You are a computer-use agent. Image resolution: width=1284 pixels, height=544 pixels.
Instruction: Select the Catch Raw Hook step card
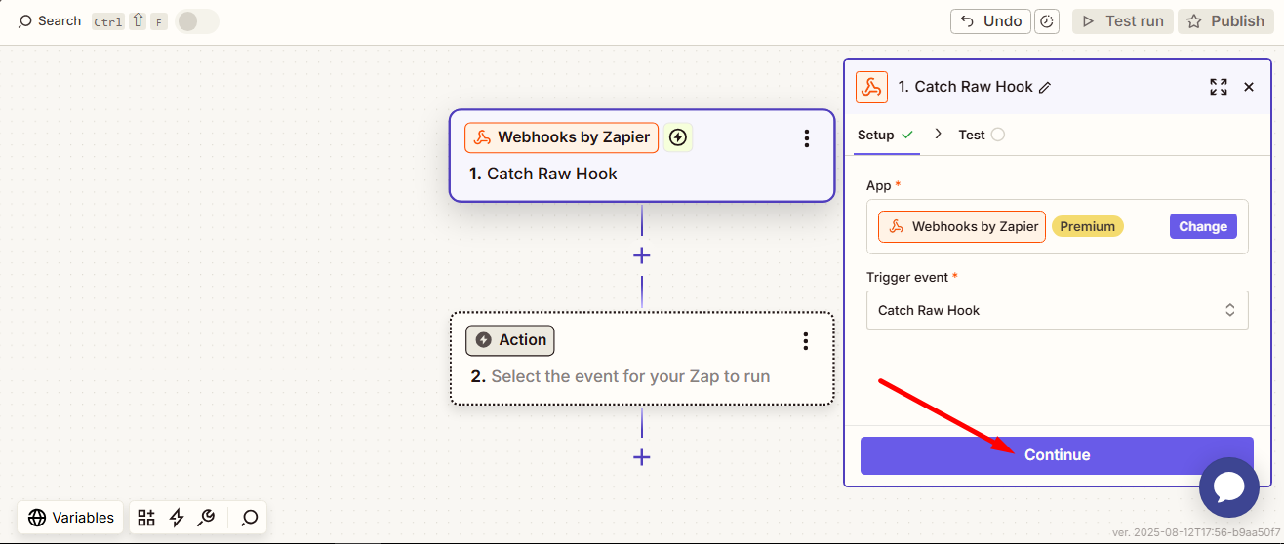(x=642, y=156)
